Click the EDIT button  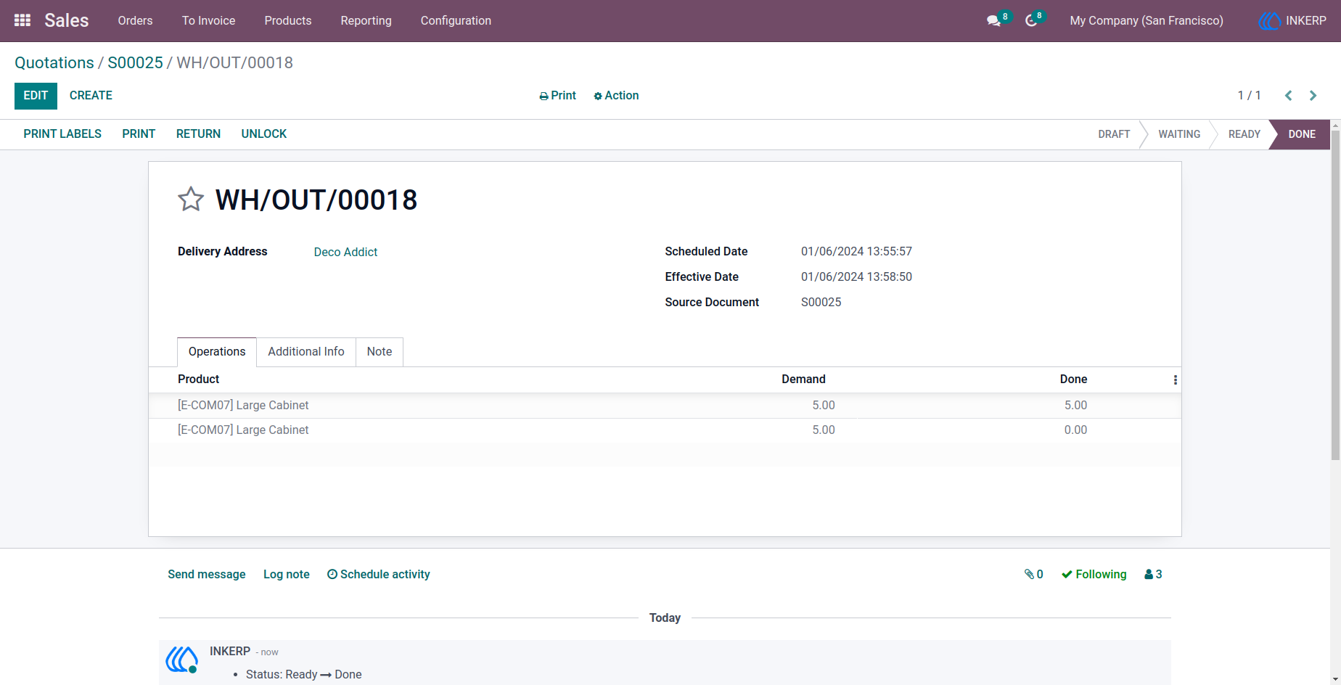[x=36, y=96]
